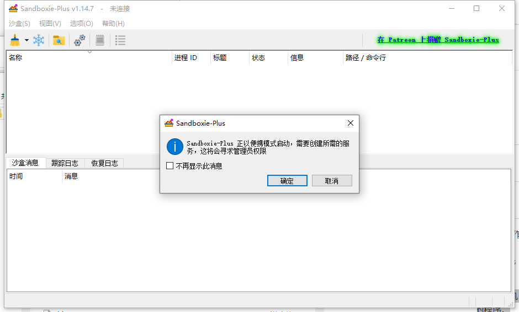Close the Sandboxie-Plus message dialog
The width and height of the screenshot is (519, 312).
[351, 123]
